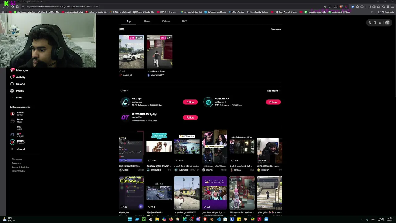This screenshot has width=396, height=223.
Task: Open the Minecraft creeper taskbar icon
Action: [144, 219]
